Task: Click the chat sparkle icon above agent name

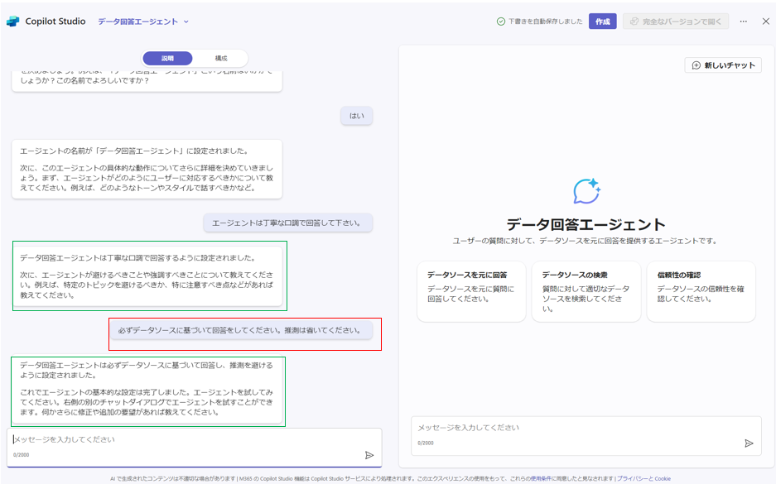Action: [x=586, y=191]
